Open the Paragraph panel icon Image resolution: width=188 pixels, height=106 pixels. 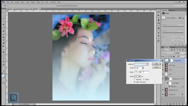(159, 36)
